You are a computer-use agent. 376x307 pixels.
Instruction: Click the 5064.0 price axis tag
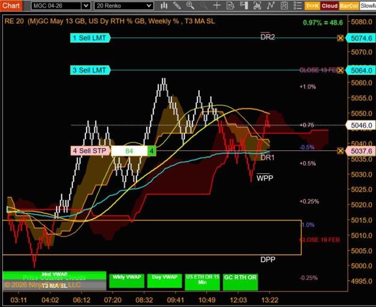tap(361, 70)
